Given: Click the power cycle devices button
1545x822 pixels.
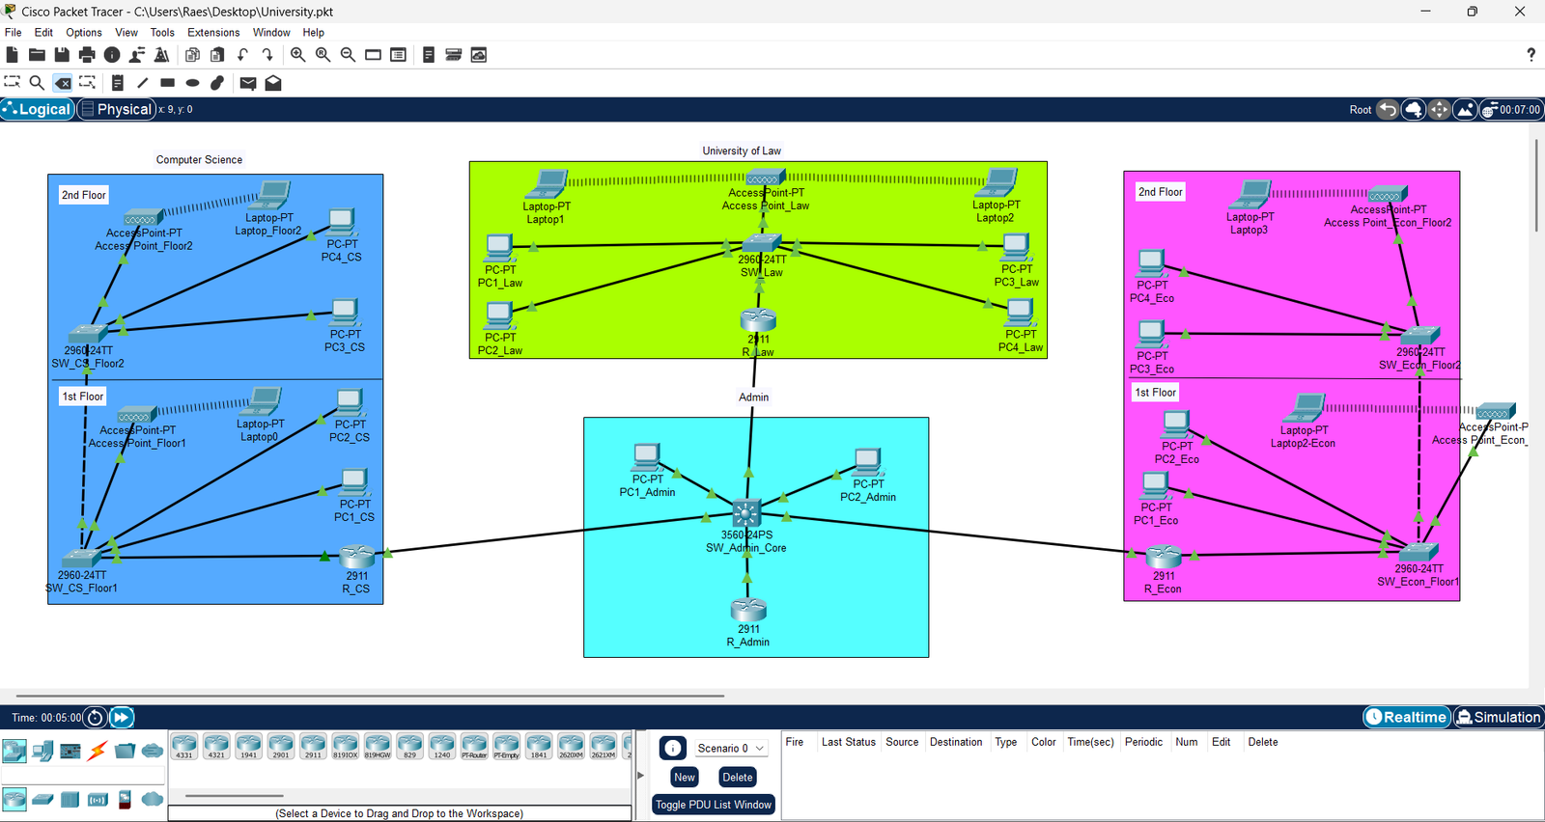Looking at the screenshot, I should point(95,717).
